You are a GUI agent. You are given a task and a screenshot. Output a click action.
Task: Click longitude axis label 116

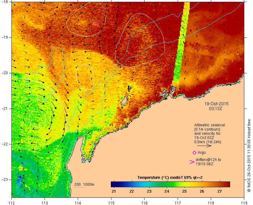[144, 203]
